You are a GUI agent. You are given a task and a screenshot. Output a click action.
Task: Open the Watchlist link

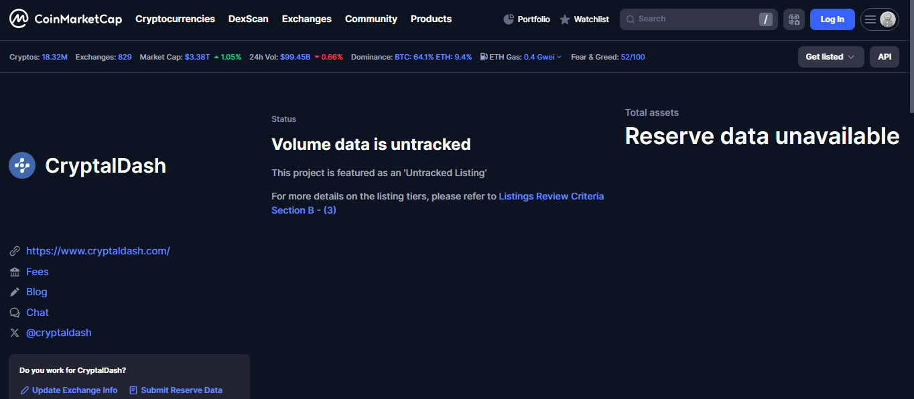584,19
